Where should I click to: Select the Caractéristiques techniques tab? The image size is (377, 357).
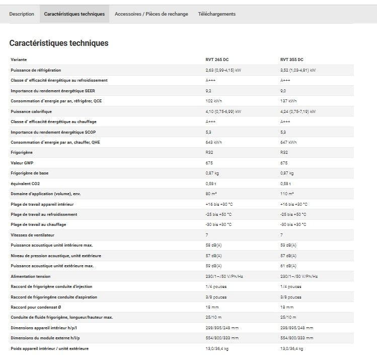pos(74,14)
